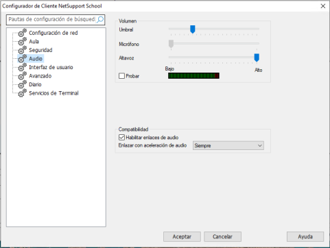Click the gear icon beside Servicios de Terminal

23,93
